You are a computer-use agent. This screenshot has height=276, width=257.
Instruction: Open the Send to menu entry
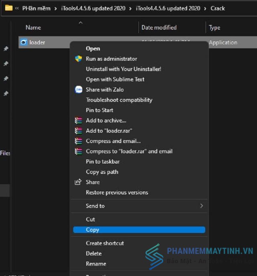coord(95,206)
